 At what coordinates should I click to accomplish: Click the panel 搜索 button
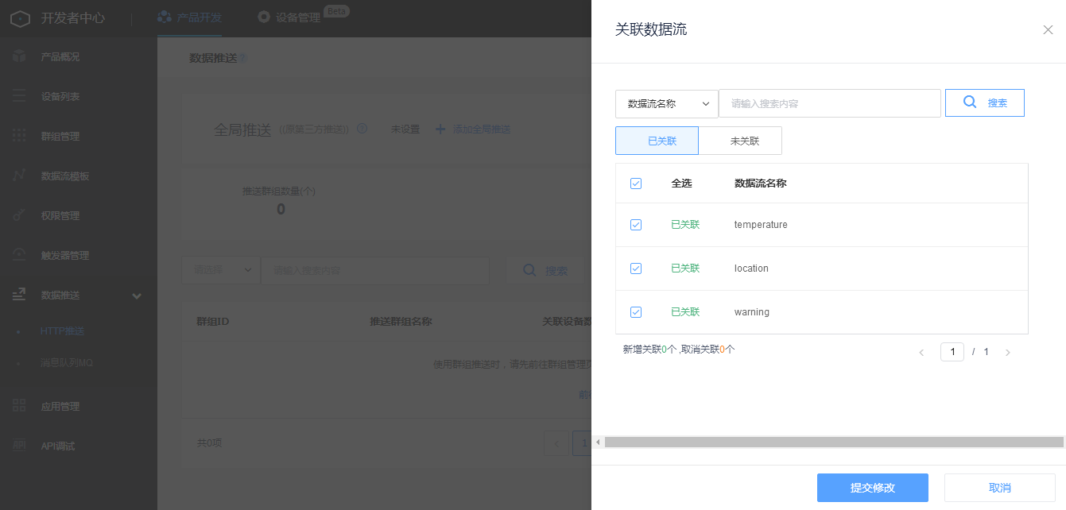(x=985, y=102)
